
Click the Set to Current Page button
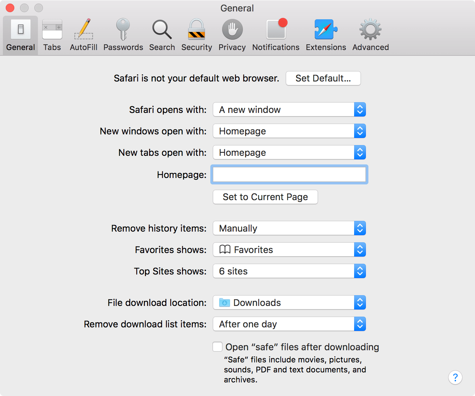265,197
